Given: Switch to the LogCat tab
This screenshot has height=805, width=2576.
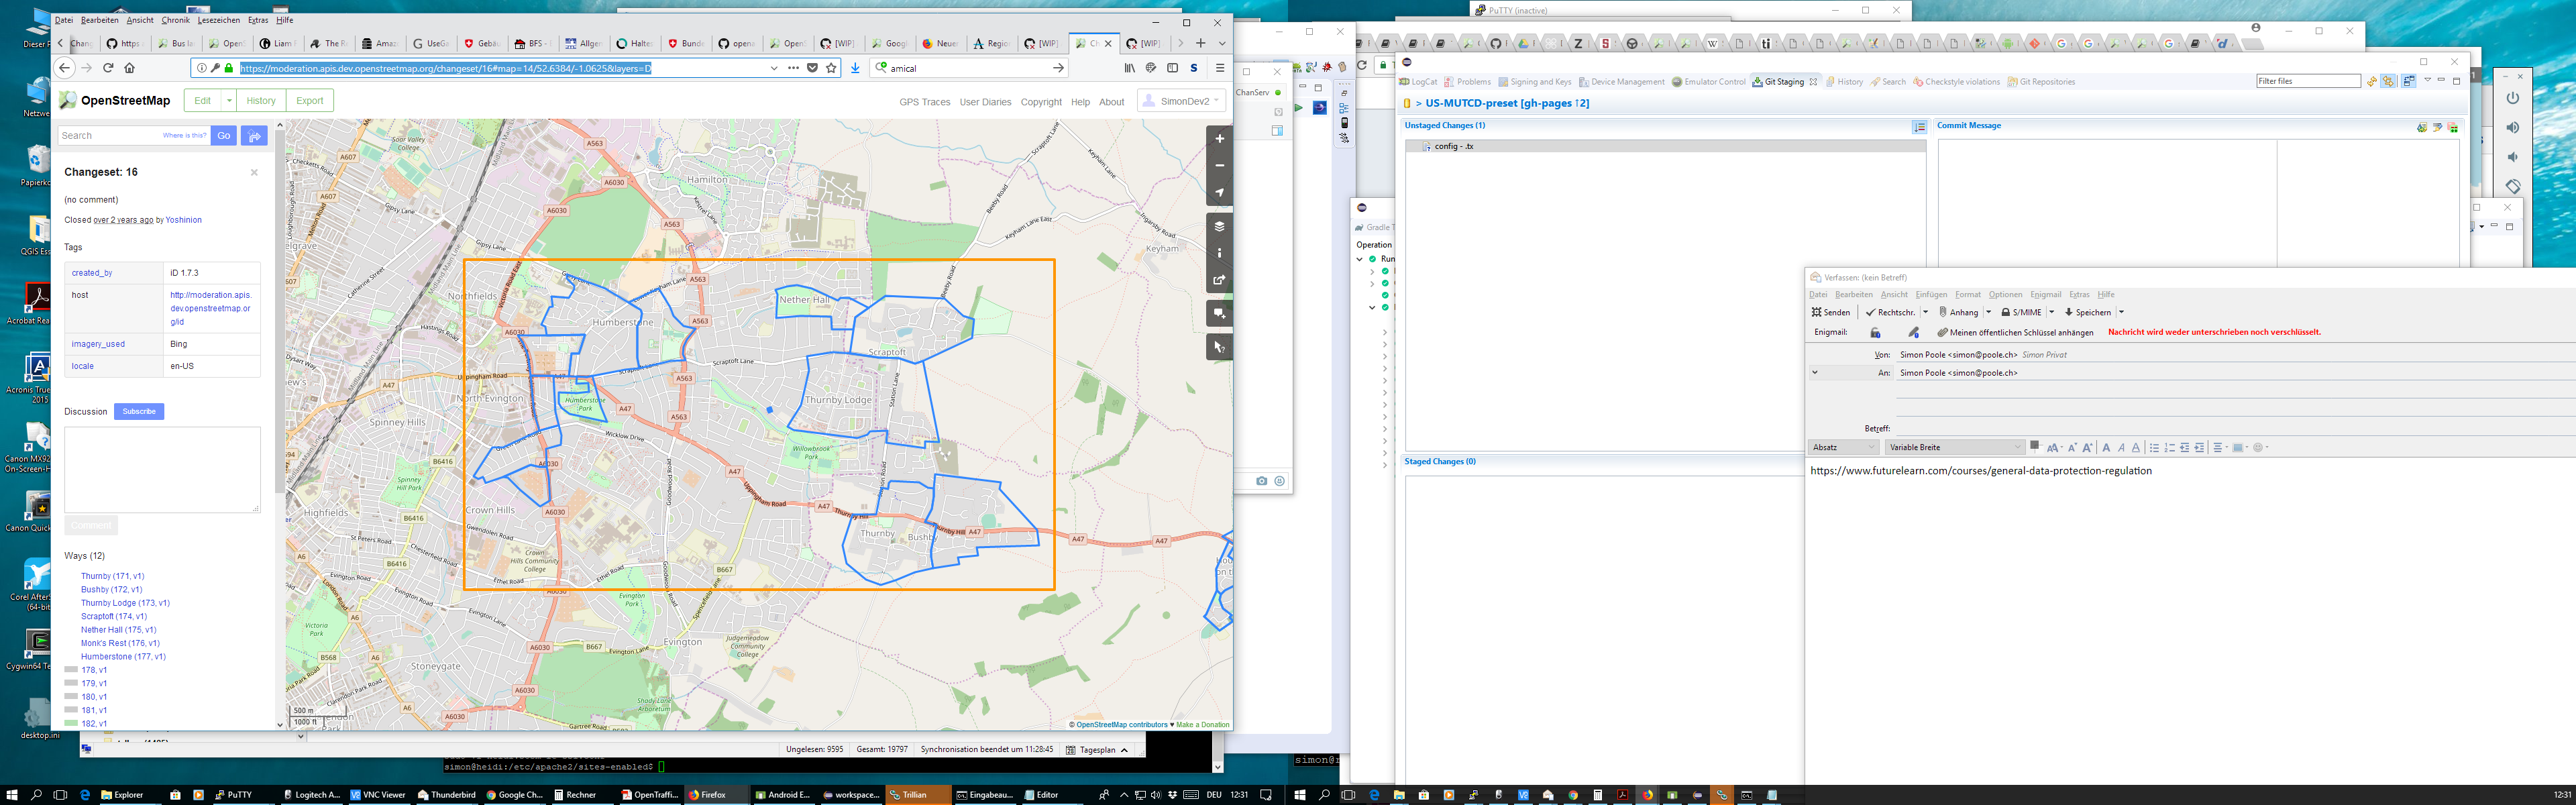Looking at the screenshot, I should click(x=1418, y=82).
